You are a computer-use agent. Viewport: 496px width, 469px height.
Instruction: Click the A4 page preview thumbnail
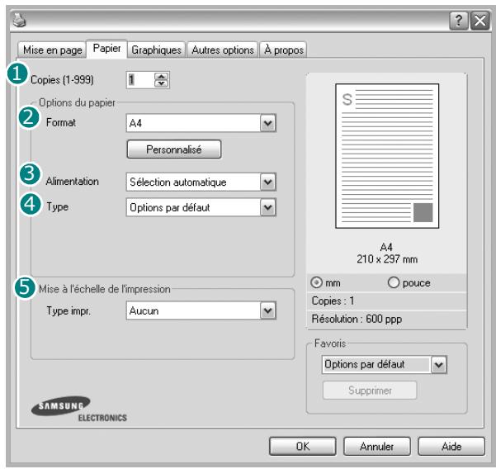[387, 156]
